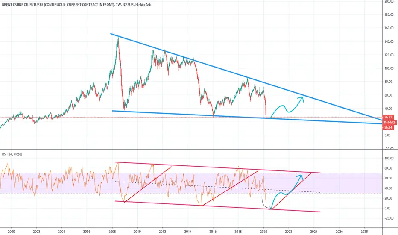Click the 2002 year label on time axis
Screen dimensions: 398x235
37,232
